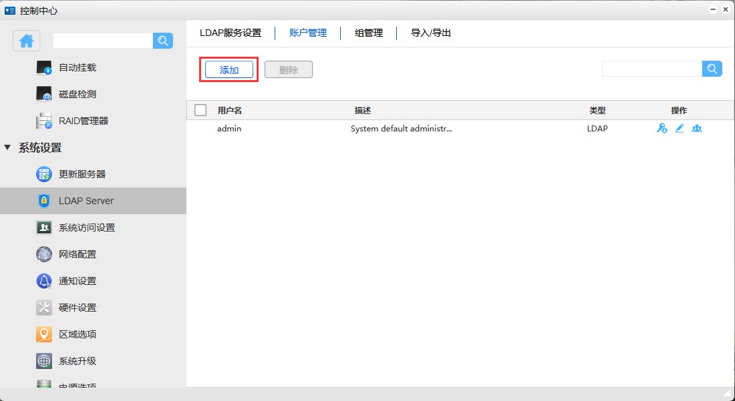
Task: Click the home icon button
Action: [x=27, y=41]
